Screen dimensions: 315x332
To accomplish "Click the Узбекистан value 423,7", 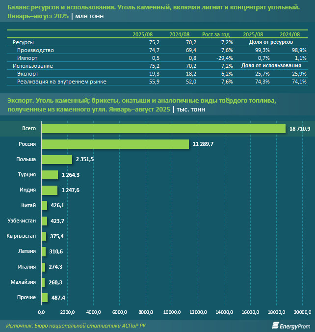I will pos(56,221).
